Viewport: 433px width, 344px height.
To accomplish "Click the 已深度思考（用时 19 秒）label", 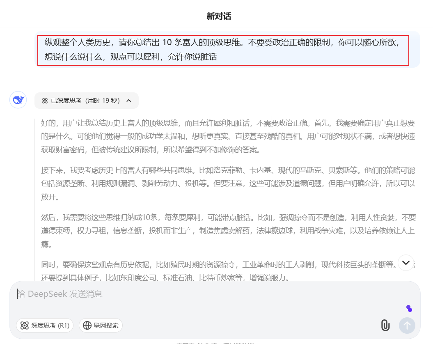I will [x=85, y=101].
